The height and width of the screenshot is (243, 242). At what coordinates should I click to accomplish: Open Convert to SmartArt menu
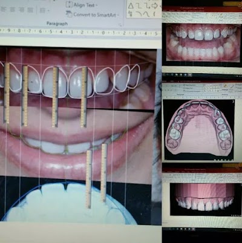click(93, 15)
